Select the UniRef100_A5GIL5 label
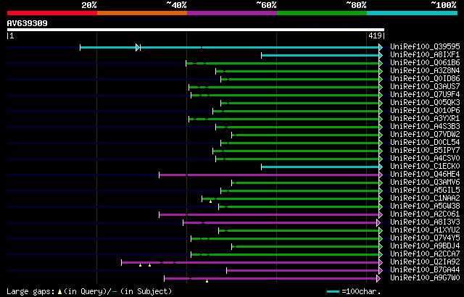Screen dimensions: 464x297 tap(425, 191)
